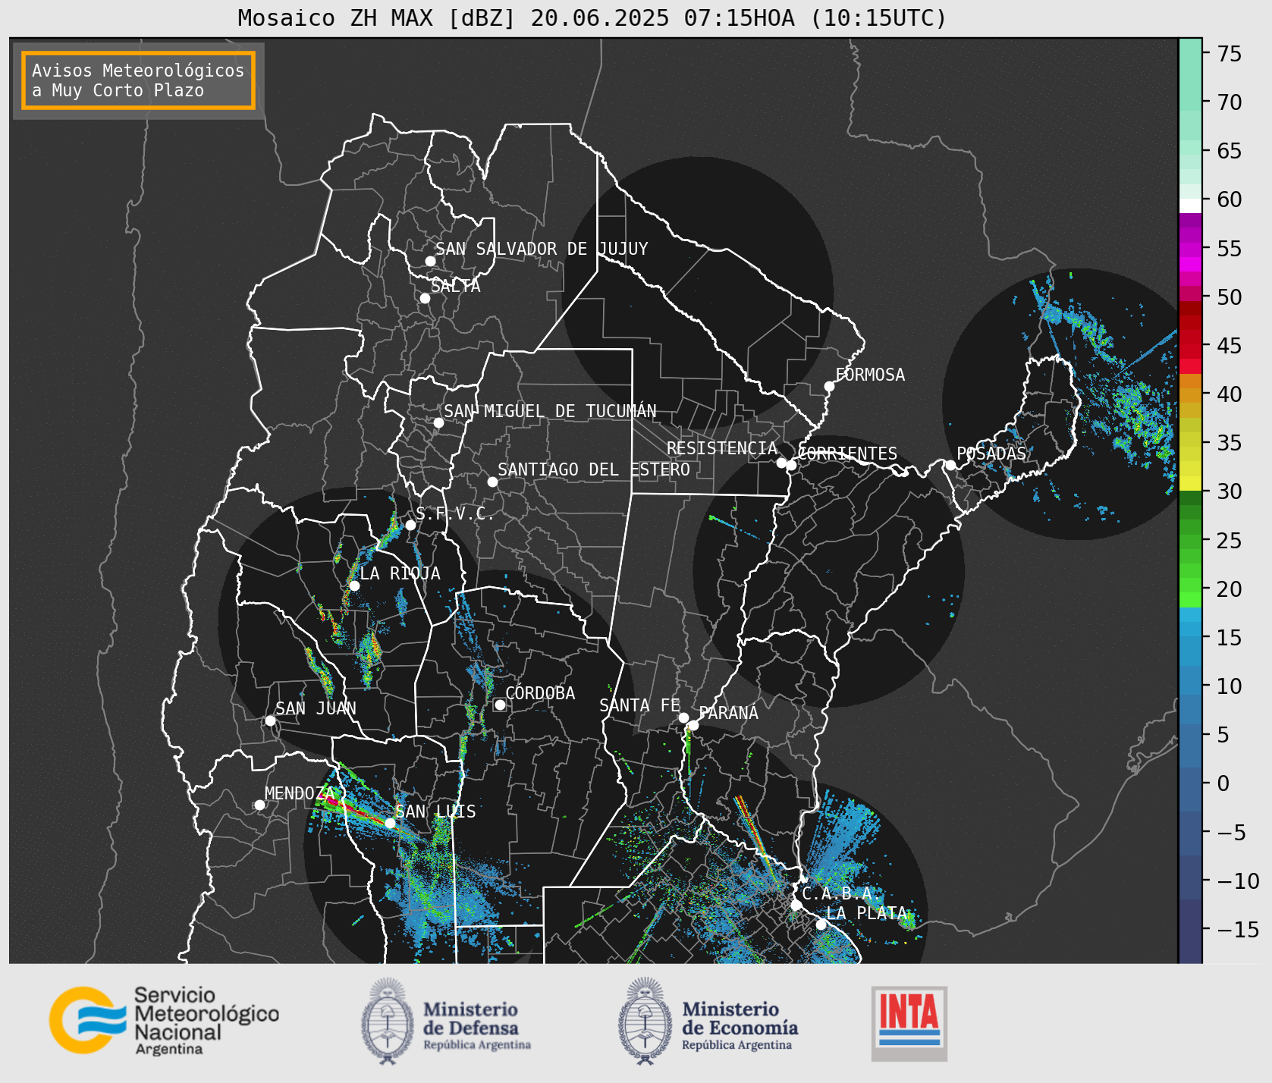Click the INTA logo
Viewport: 1272px width, 1083px height.
[x=909, y=1023]
